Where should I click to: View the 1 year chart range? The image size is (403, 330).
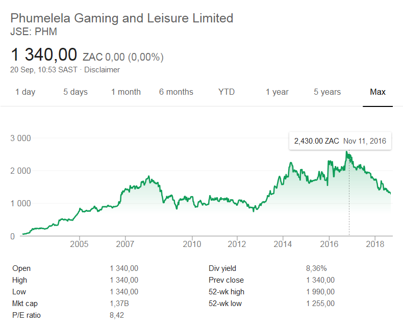point(277,92)
